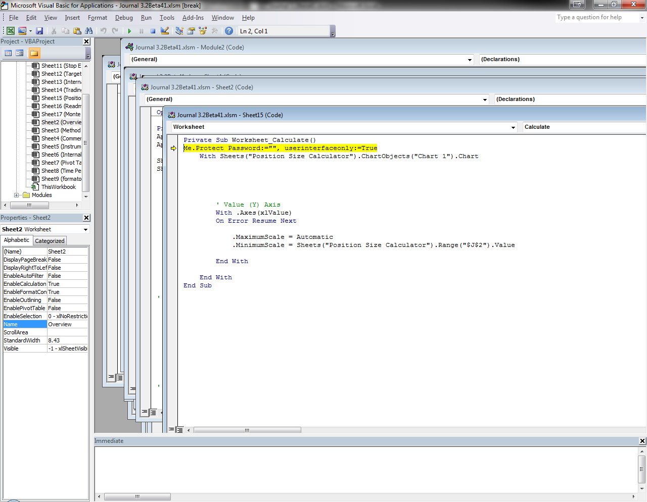This screenshot has width=647, height=502.
Task: Open the (General) dropdown in Module2 window
Action: tap(470, 60)
